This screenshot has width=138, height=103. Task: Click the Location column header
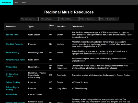point(63,26)
